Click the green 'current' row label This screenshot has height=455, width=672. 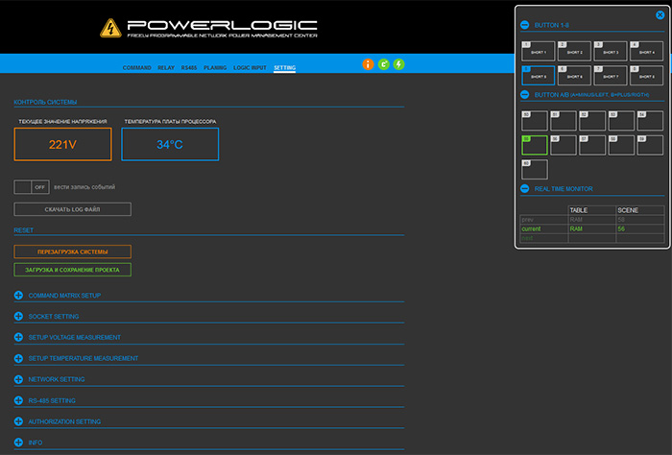click(x=531, y=228)
